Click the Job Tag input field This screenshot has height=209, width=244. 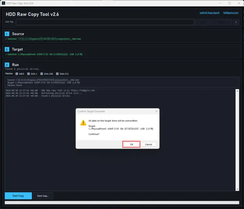[x=105, y=22]
